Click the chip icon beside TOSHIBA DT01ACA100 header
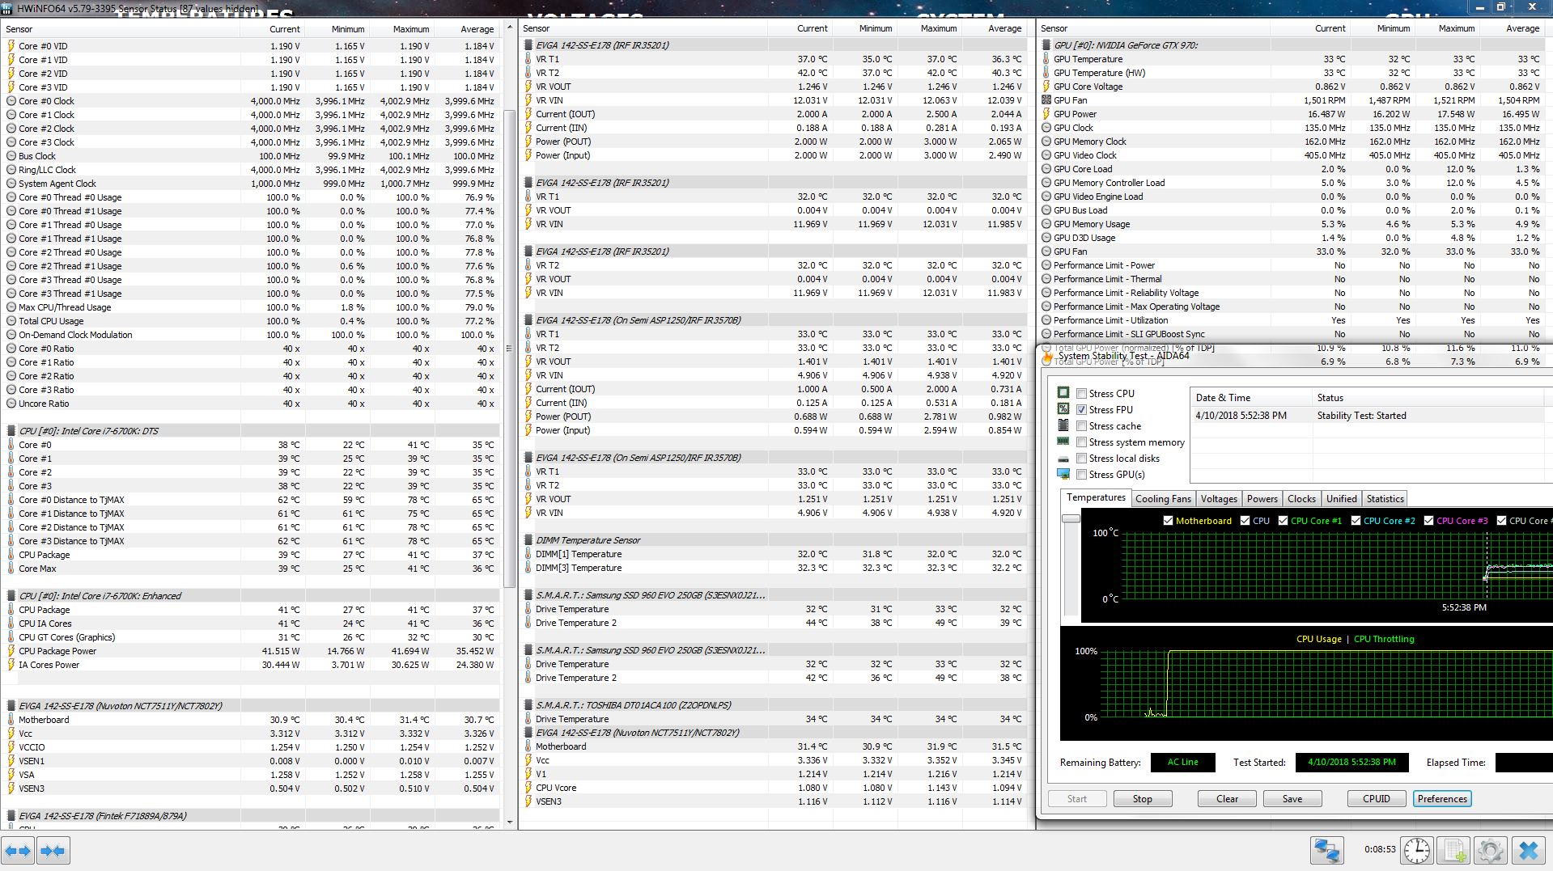The image size is (1553, 871). coord(528,705)
